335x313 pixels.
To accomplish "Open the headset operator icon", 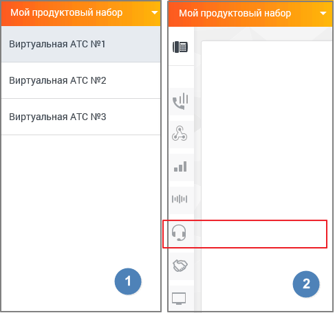I will 179,233.
